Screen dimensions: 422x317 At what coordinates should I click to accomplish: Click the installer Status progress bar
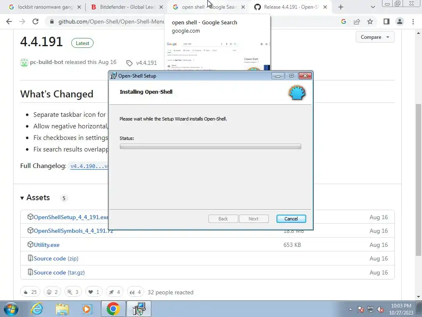point(211,147)
